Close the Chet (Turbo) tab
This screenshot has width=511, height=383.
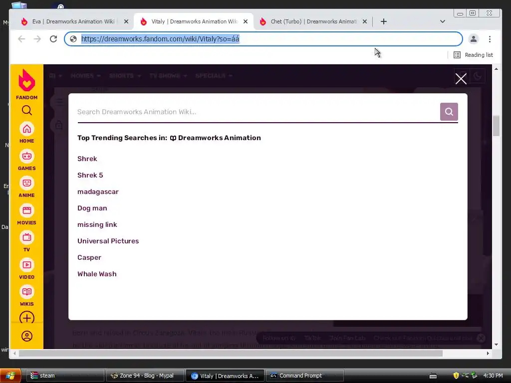pos(365,21)
